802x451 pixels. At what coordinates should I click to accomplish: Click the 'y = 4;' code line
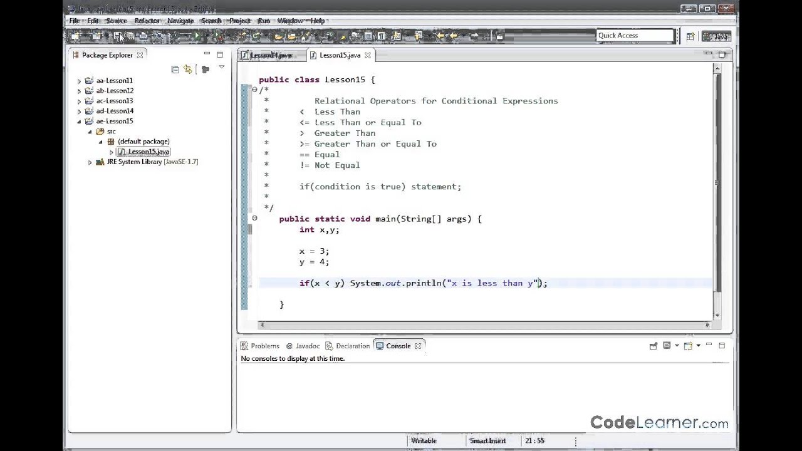(x=314, y=262)
